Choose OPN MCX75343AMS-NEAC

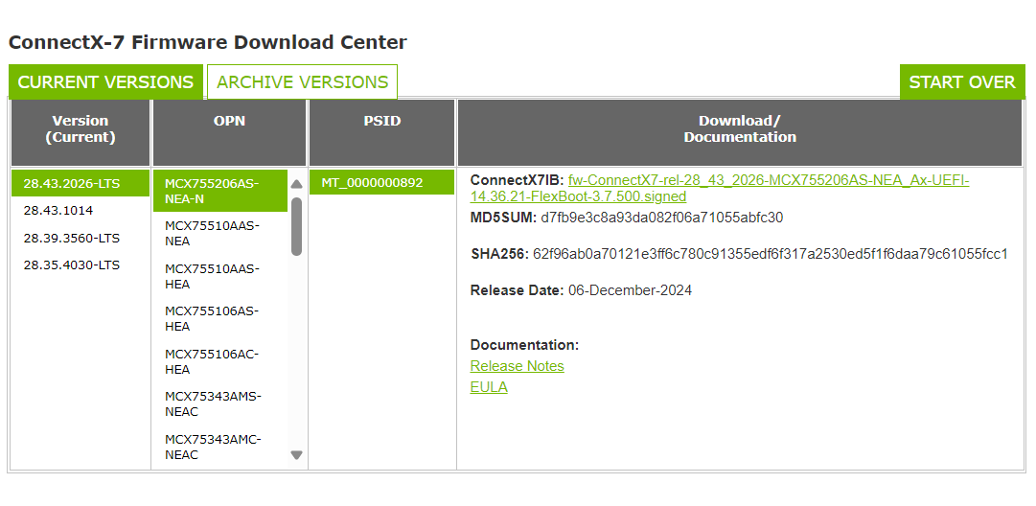212,403
